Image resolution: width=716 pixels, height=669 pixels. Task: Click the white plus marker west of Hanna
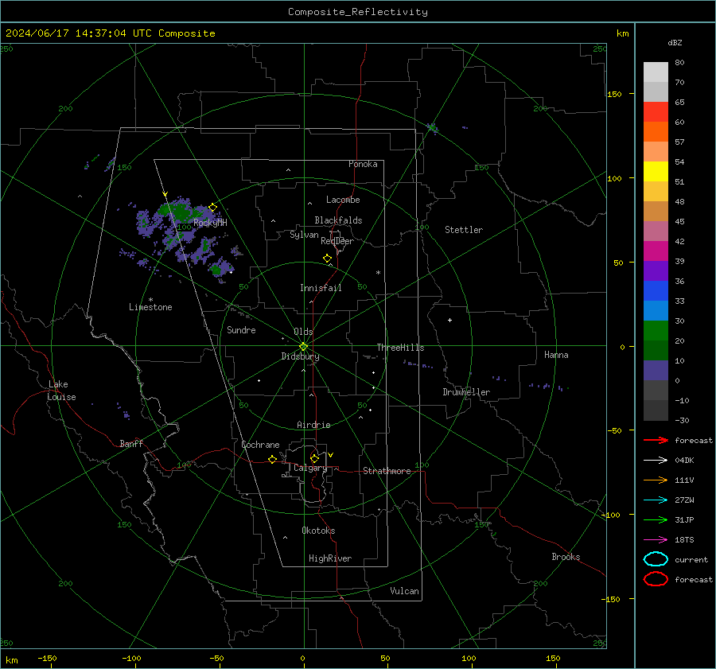(x=449, y=320)
